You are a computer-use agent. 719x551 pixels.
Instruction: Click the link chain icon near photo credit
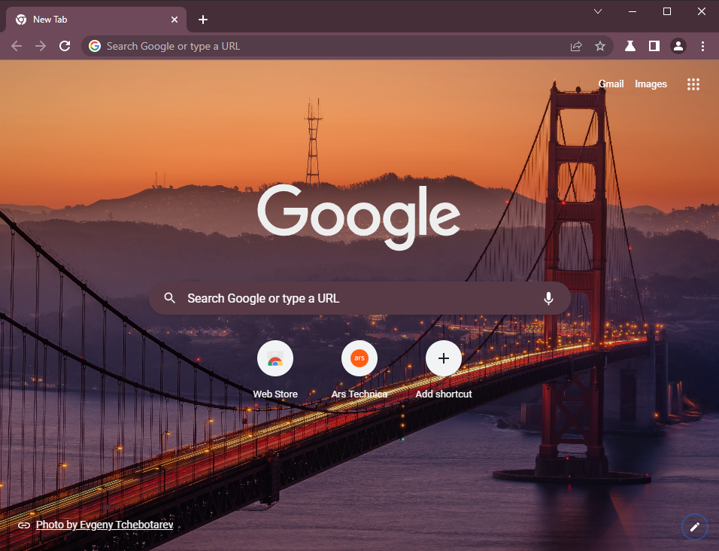24,525
